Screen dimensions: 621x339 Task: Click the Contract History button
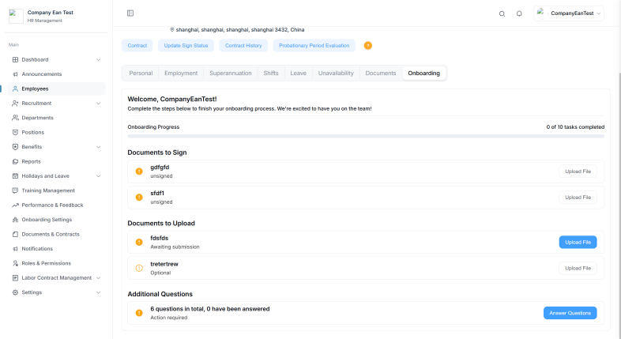tap(243, 46)
